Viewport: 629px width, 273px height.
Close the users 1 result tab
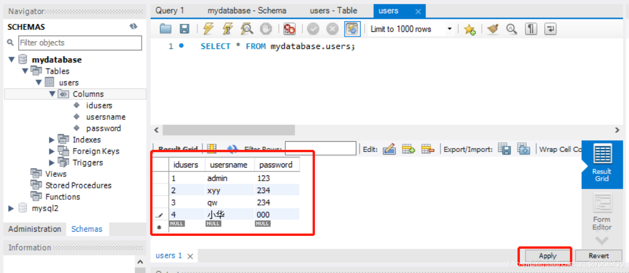tap(190, 256)
